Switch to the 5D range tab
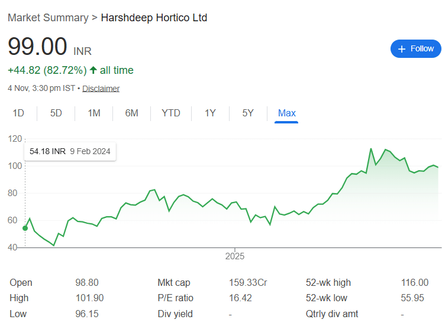 [x=56, y=113]
